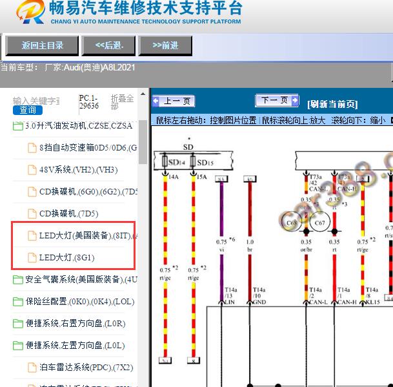
Task: Open the 8挡自动变速箱 document icon
Action: coord(32,148)
